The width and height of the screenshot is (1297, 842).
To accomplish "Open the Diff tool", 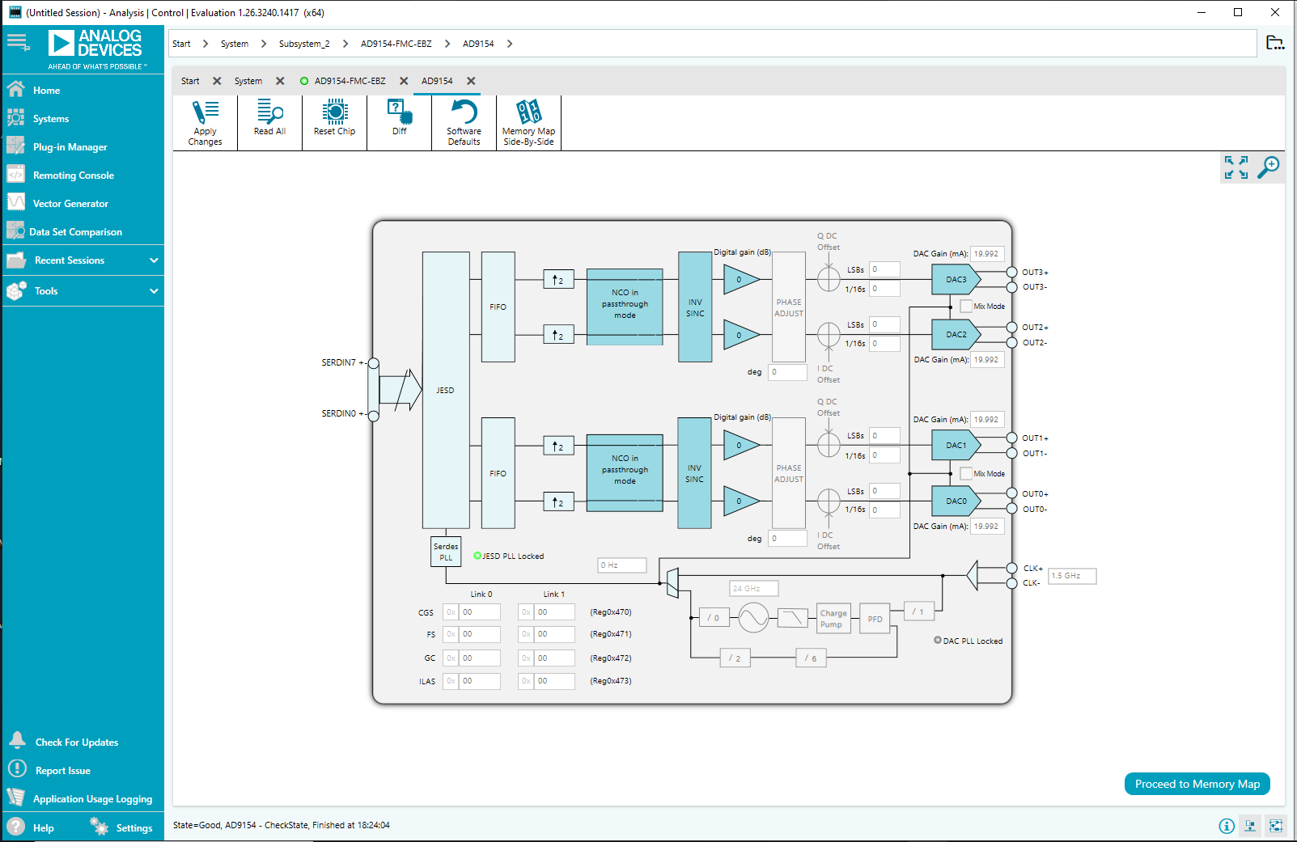I will [x=400, y=118].
